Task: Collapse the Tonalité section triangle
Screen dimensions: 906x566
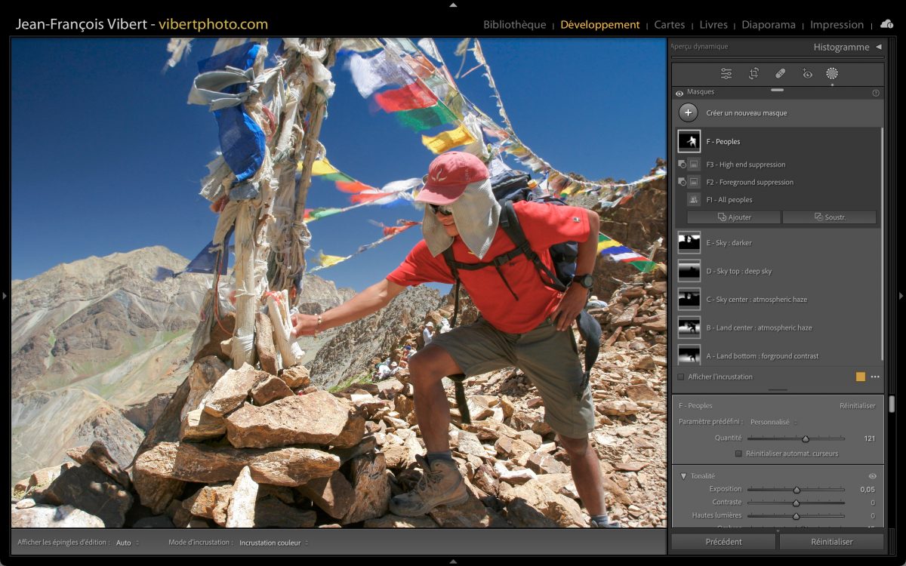Action: [683, 476]
